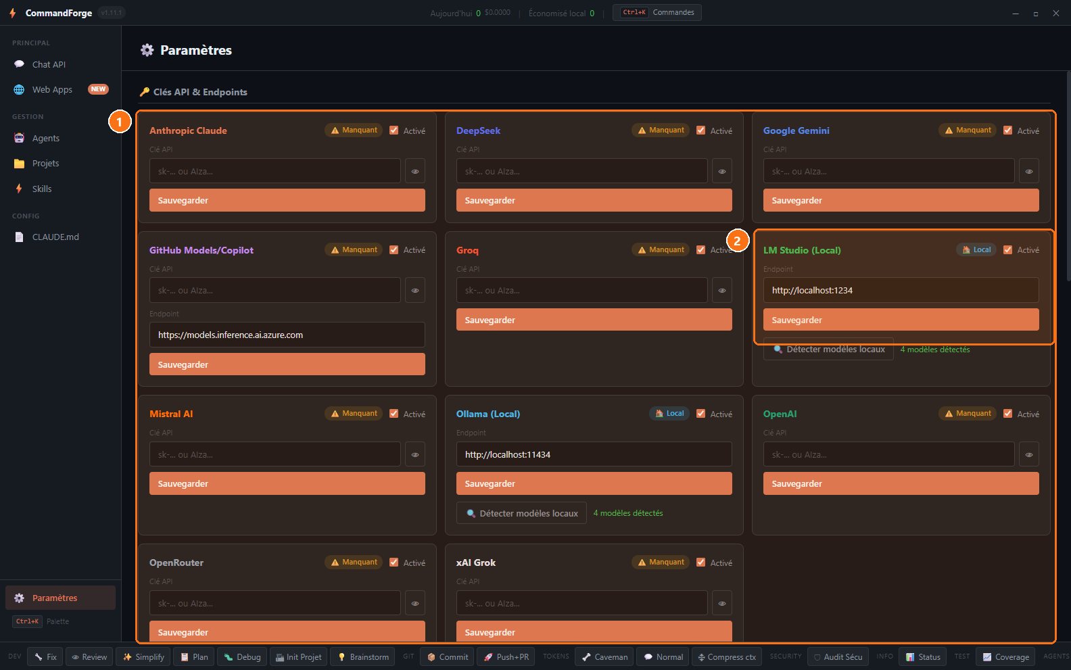
Task: Toggle Activé for xAI Grok
Action: [x=701, y=563]
